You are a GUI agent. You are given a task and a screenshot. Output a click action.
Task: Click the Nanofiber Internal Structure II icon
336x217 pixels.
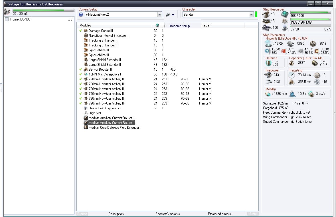point(86,36)
